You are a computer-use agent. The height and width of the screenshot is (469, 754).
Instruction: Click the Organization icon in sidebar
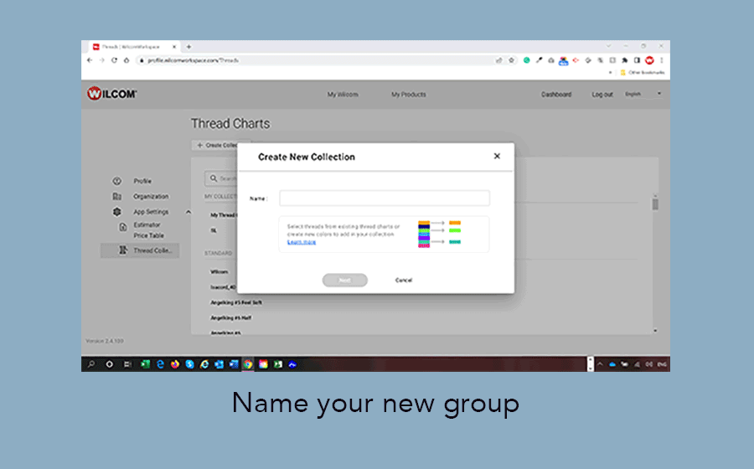click(x=117, y=197)
